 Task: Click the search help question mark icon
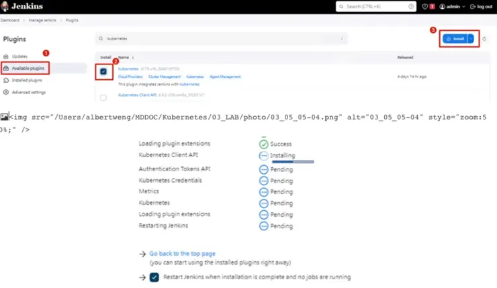coord(411,6)
